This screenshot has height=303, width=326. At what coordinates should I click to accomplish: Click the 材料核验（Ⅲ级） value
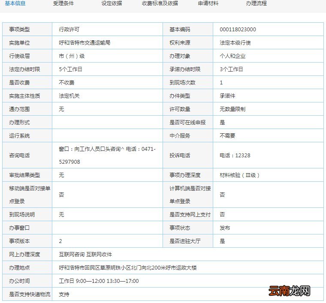(x=239, y=175)
